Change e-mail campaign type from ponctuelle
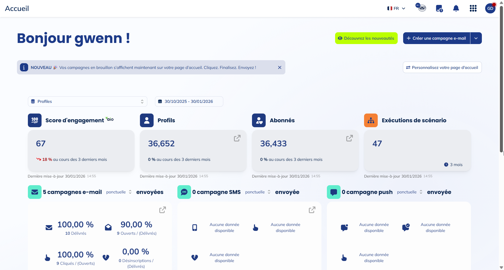Image resolution: width=504 pixels, height=270 pixels. (x=119, y=192)
